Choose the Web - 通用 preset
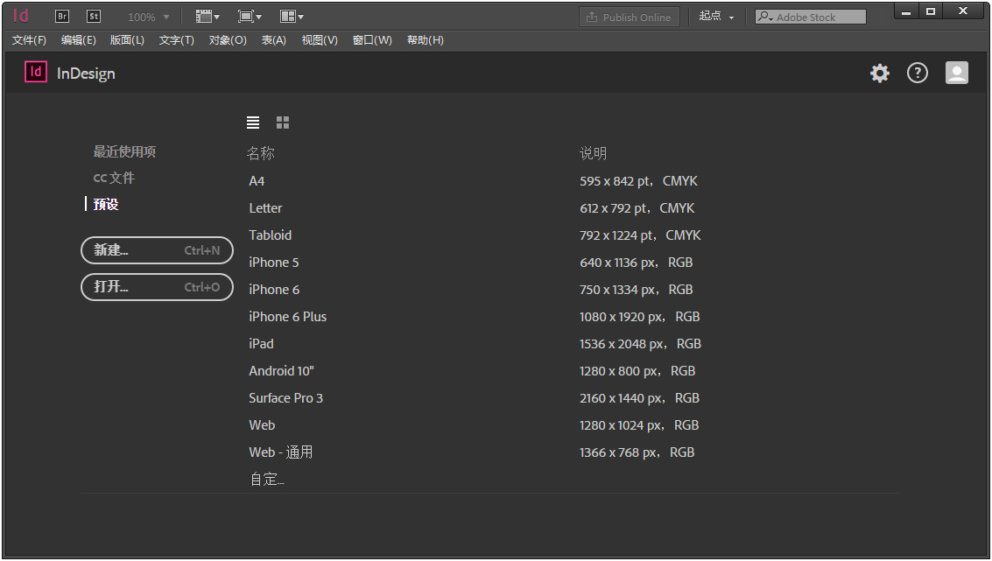Image resolution: width=992 pixels, height=561 pixels. point(281,452)
